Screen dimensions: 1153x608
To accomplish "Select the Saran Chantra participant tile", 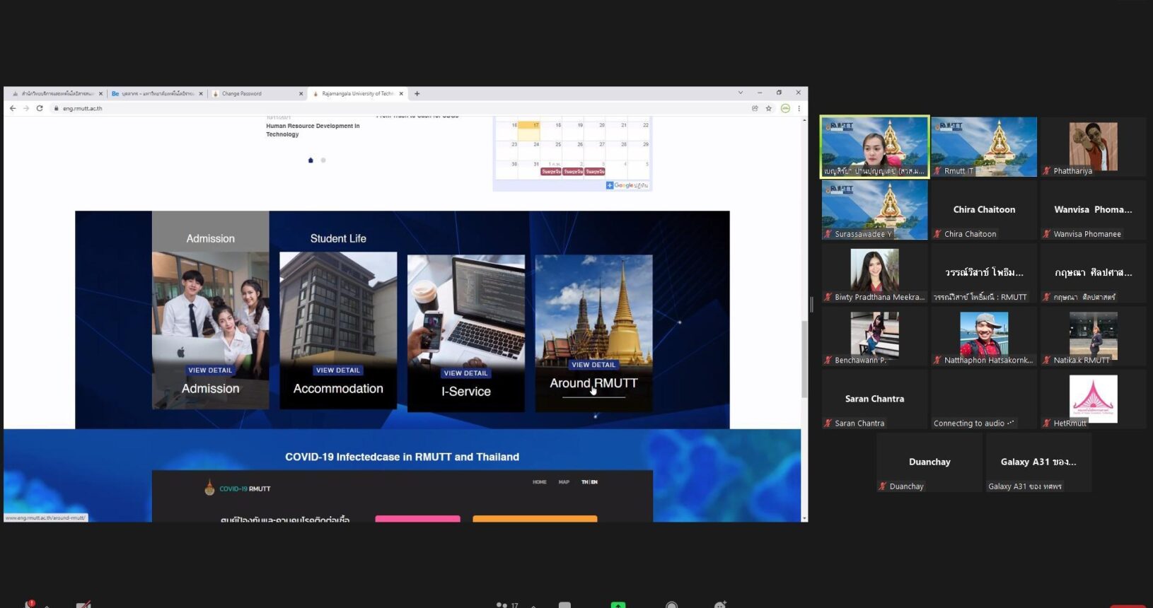I will pos(874,399).
